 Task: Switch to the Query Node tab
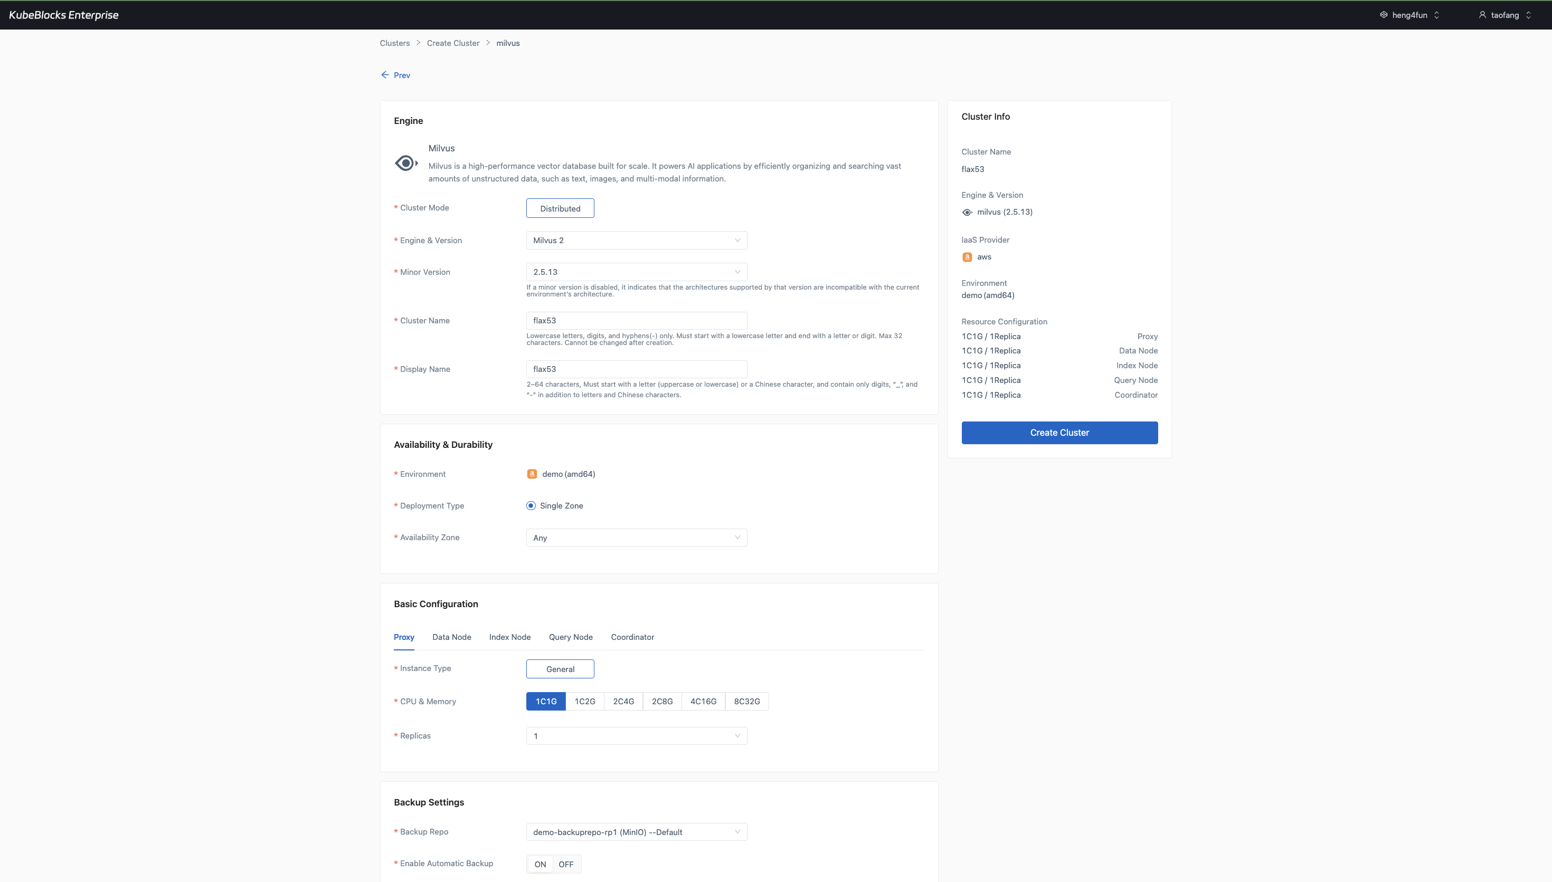(571, 637)
